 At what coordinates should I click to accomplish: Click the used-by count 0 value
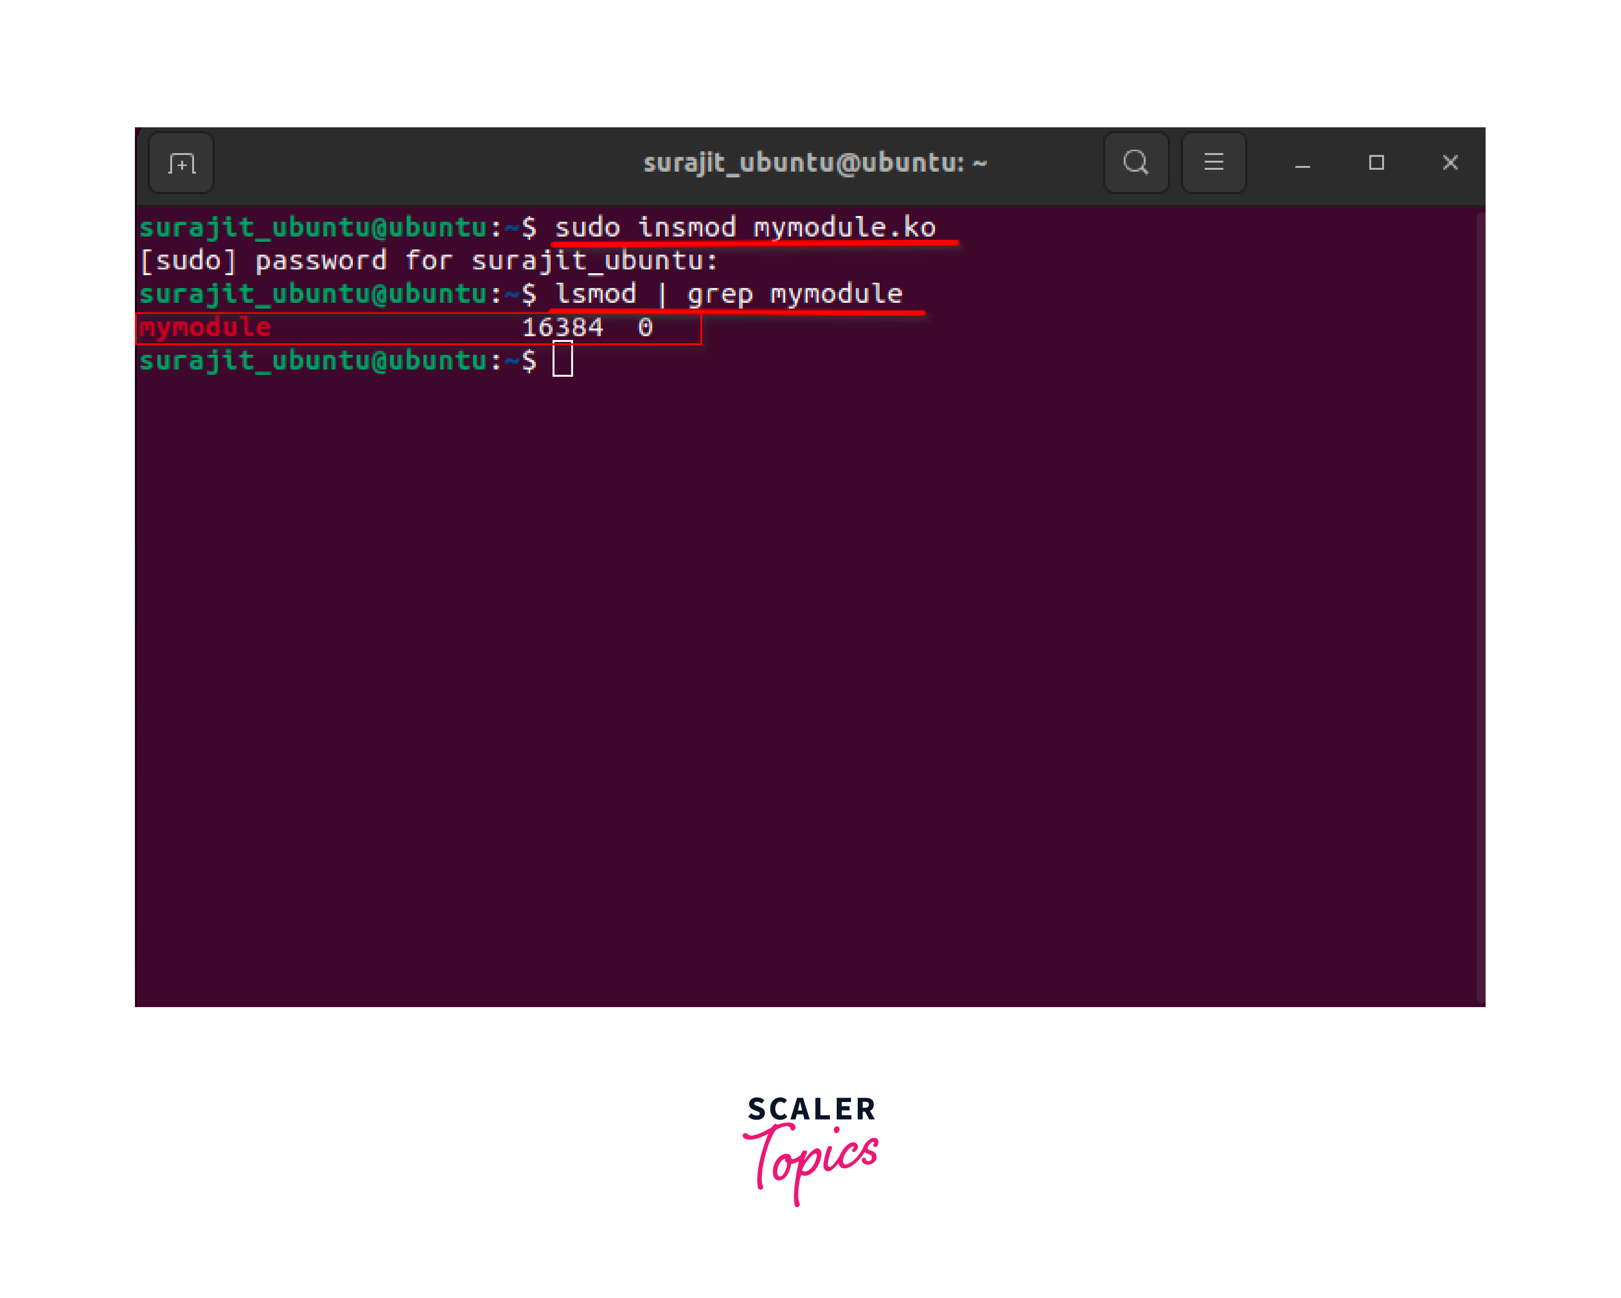click(x=645, y=328)
